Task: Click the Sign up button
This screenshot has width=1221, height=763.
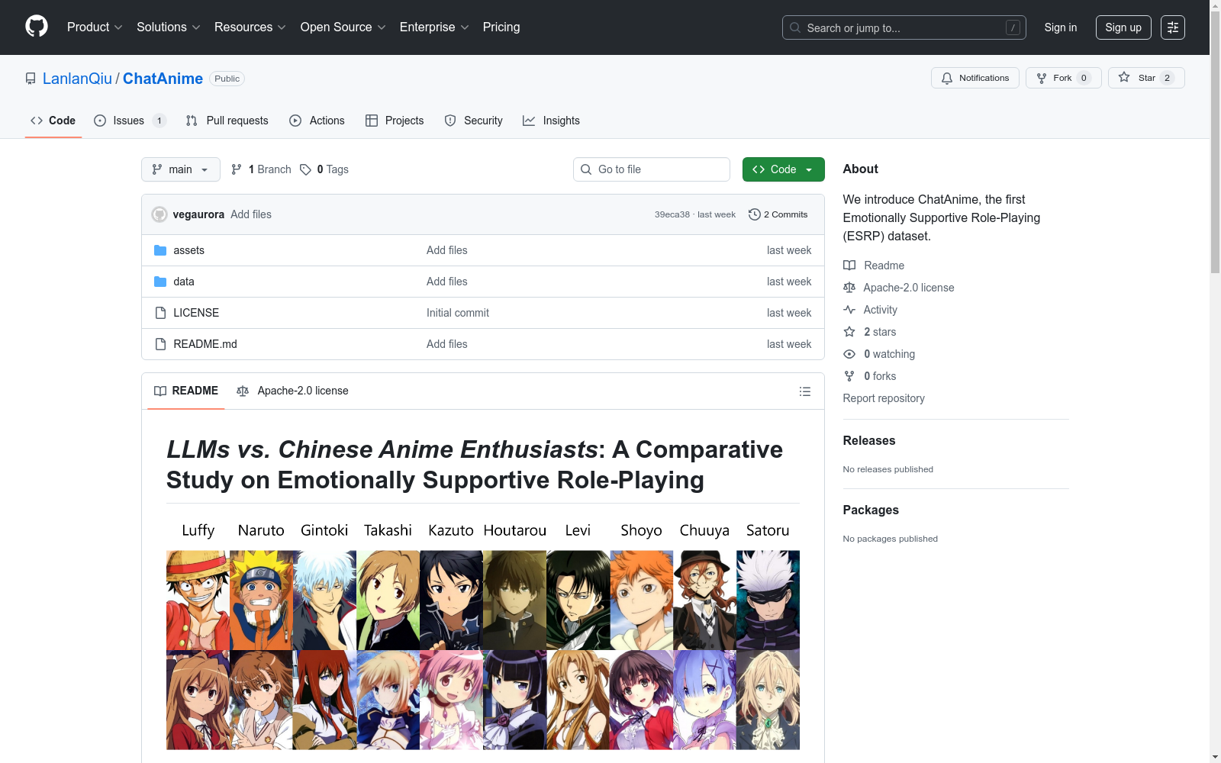Action: coord(1123,27)
